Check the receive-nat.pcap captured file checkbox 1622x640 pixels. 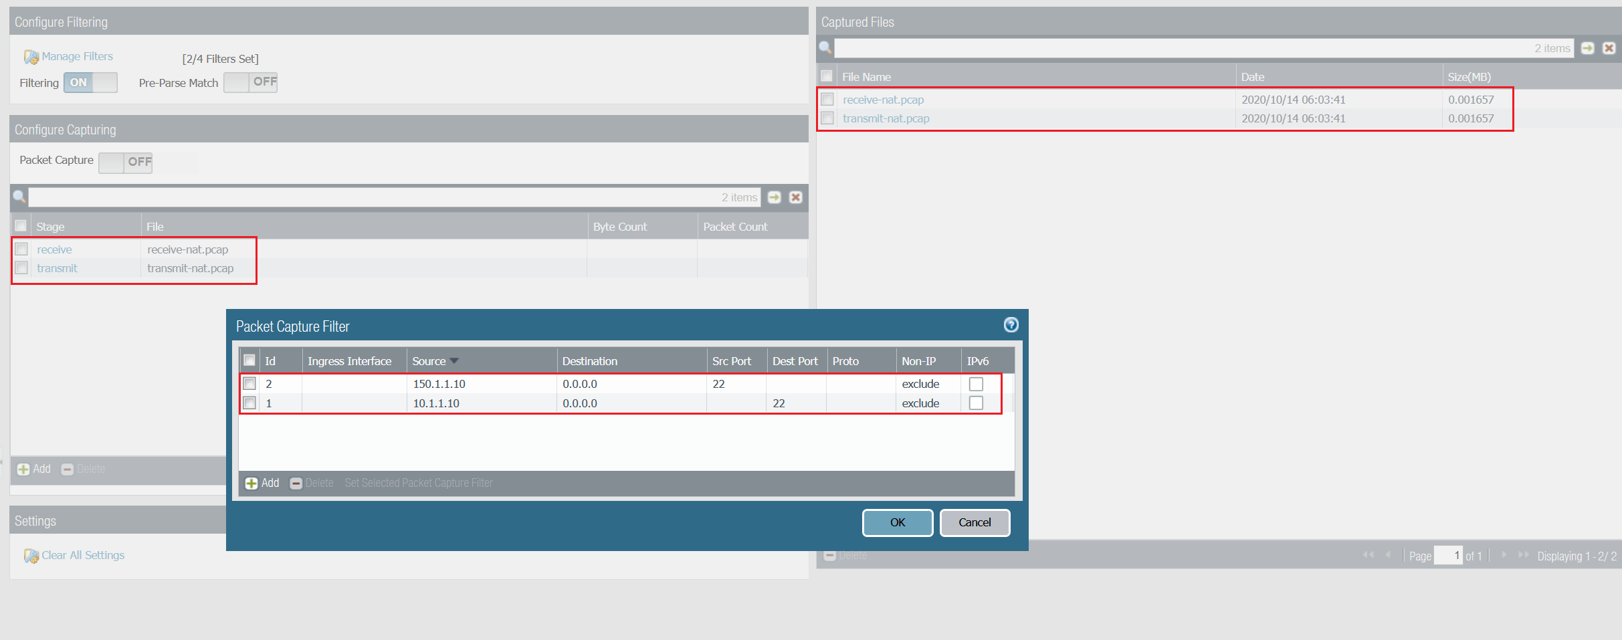827,99
